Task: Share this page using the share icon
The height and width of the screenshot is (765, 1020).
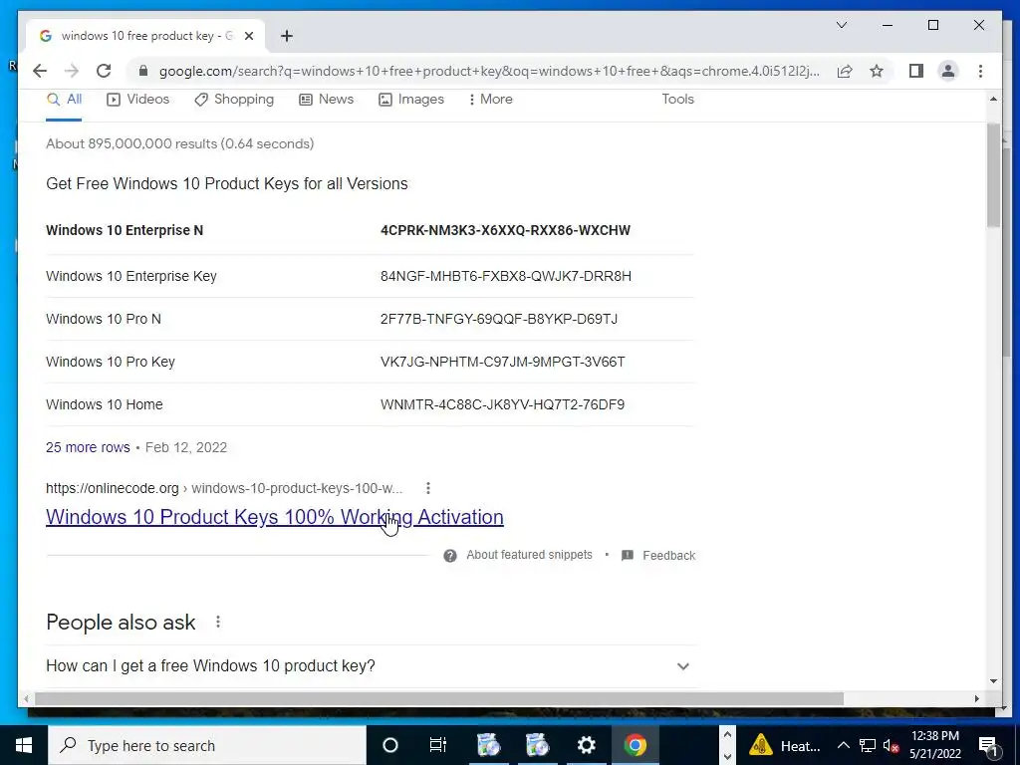Action: 845,71
